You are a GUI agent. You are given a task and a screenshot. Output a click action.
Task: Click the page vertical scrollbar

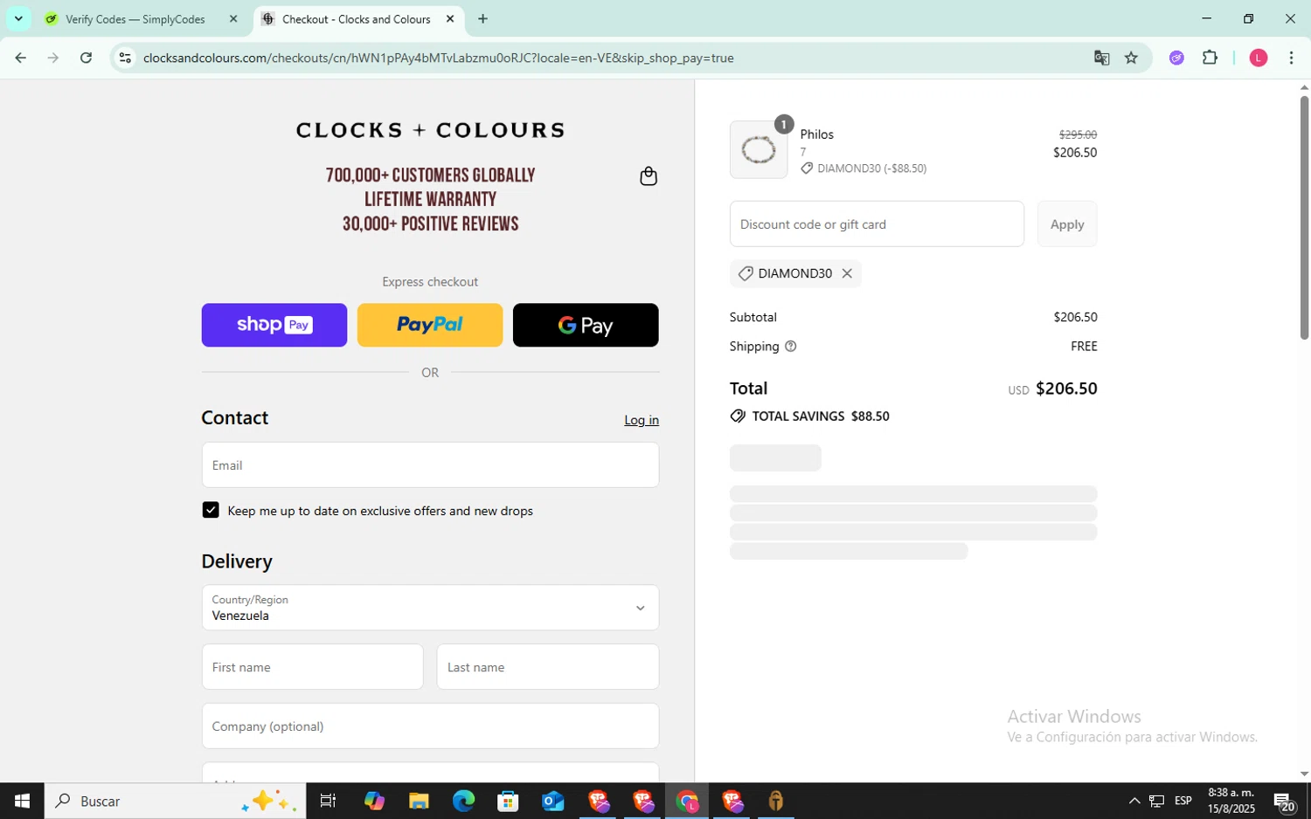click(1303, 217)
